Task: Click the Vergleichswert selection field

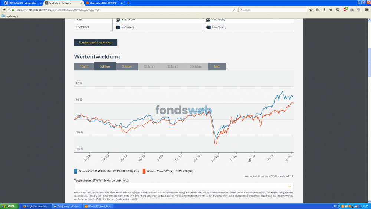Action: (184, 186)
